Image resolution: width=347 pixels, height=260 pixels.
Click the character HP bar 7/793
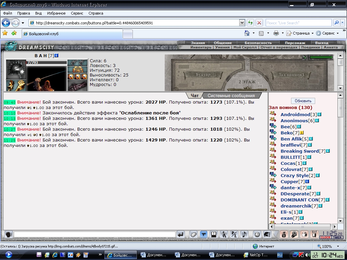[46, 63]
